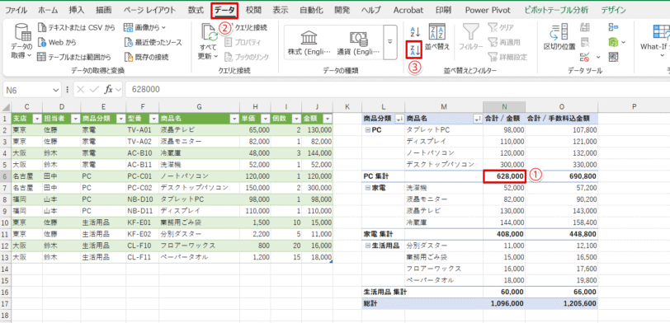Switch to the 挿入 tab
The height and width of the screenshot is (323, 670).
(77, 10)
